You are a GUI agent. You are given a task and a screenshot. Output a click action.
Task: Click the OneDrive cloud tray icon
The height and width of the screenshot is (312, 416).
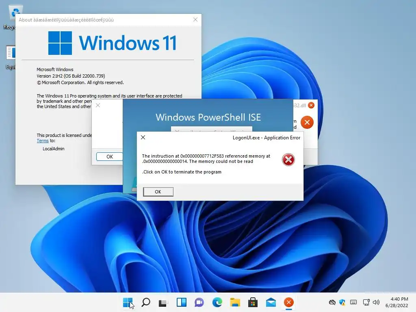point(332,302)
